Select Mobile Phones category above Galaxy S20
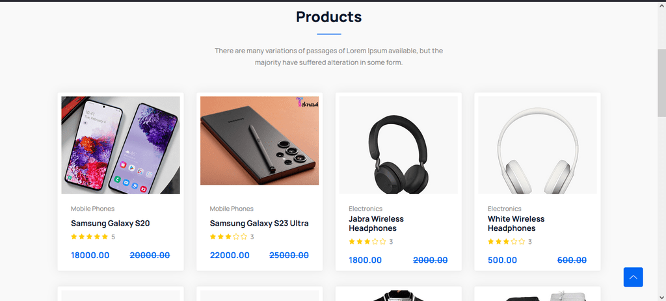666x301 pixels. (x=92, y=209)
